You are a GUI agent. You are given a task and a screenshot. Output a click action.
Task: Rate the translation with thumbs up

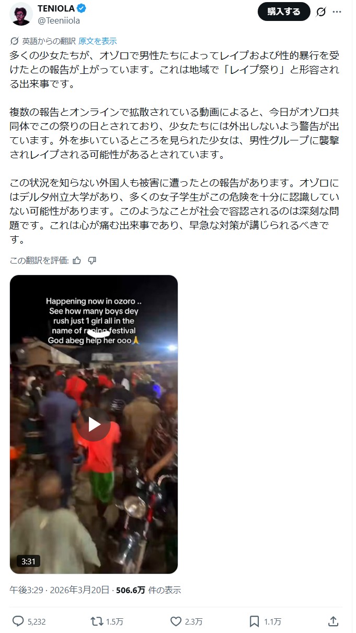(x=77, y=260)
